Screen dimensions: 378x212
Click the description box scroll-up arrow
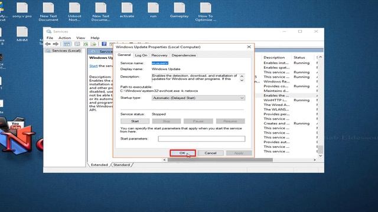242,76
